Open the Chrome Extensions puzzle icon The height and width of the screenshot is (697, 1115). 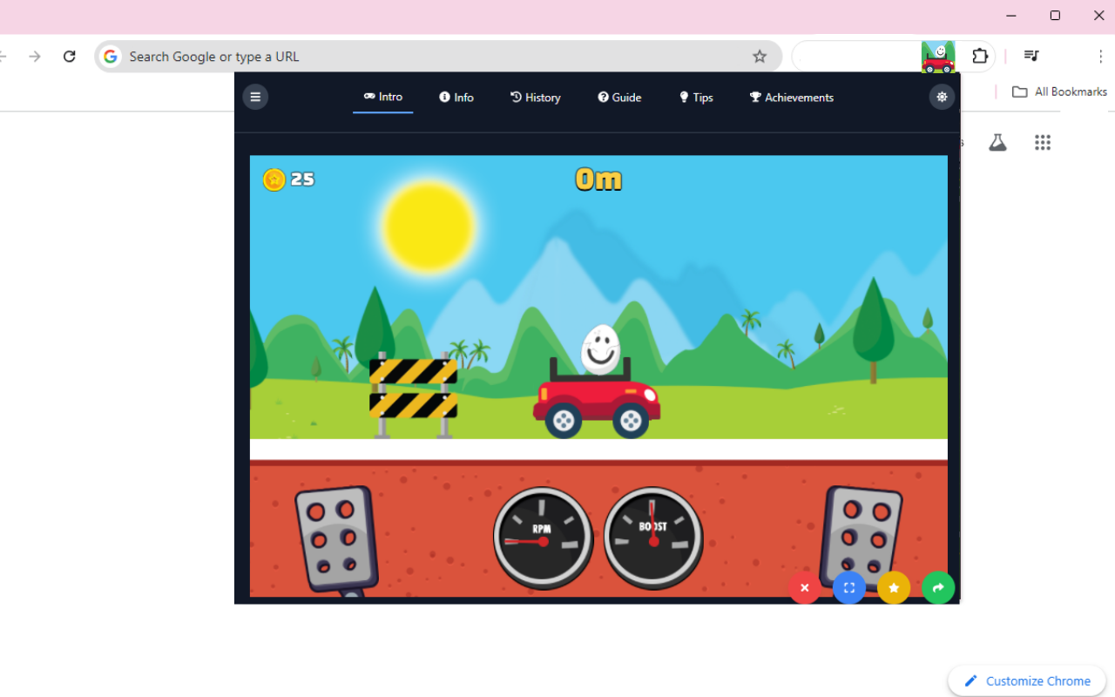[980, 57]
